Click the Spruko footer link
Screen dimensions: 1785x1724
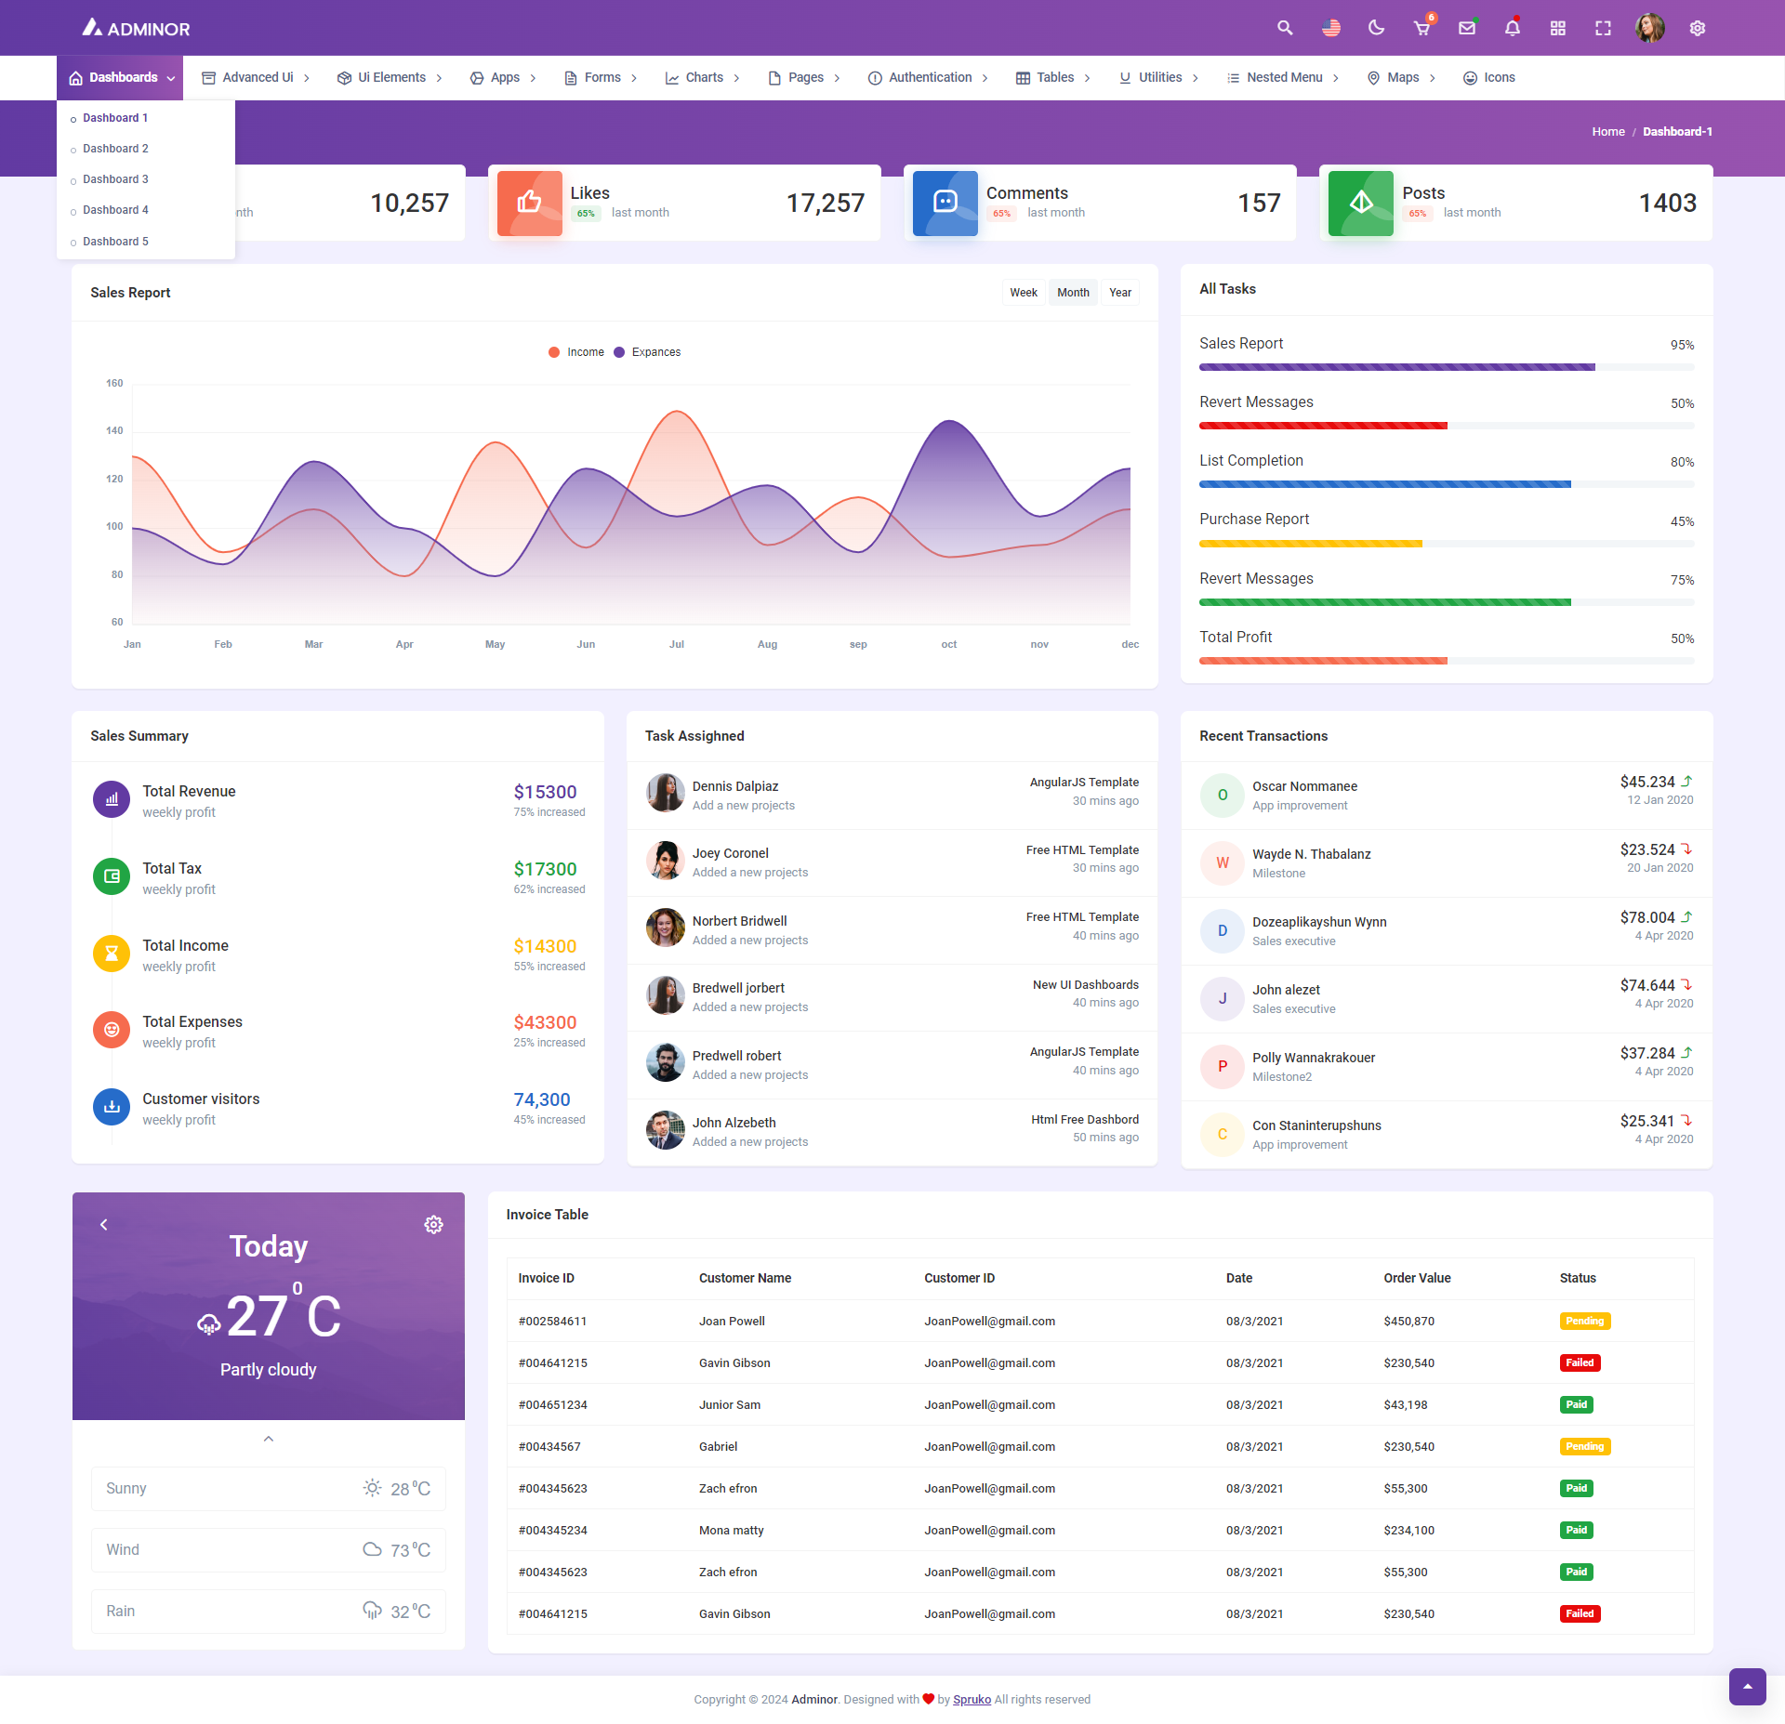pyautogui.click(x=972, y=1699)
